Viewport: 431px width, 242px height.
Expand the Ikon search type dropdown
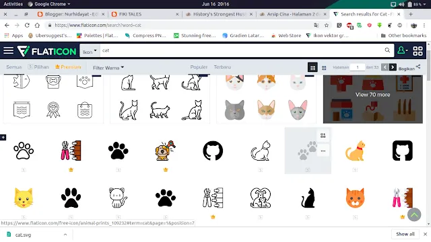point(90,51)
